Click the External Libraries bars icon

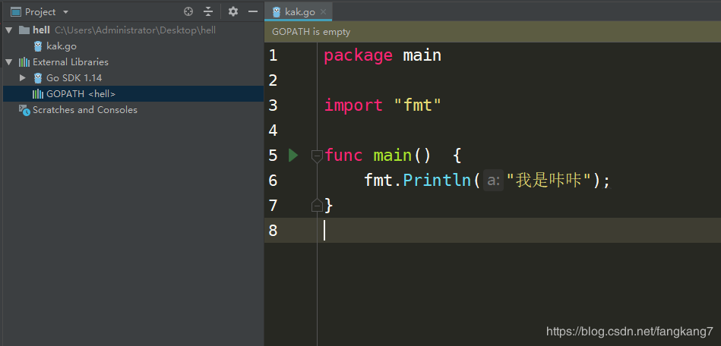pyautogui.click(x=24, y=62)
